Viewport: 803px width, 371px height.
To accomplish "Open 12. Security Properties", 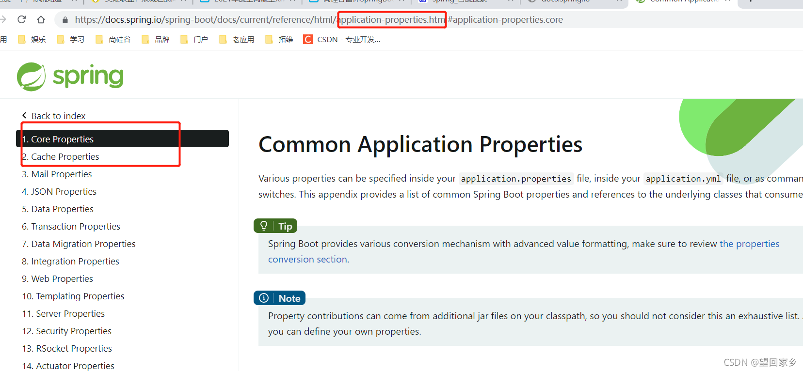I will 67,331.
